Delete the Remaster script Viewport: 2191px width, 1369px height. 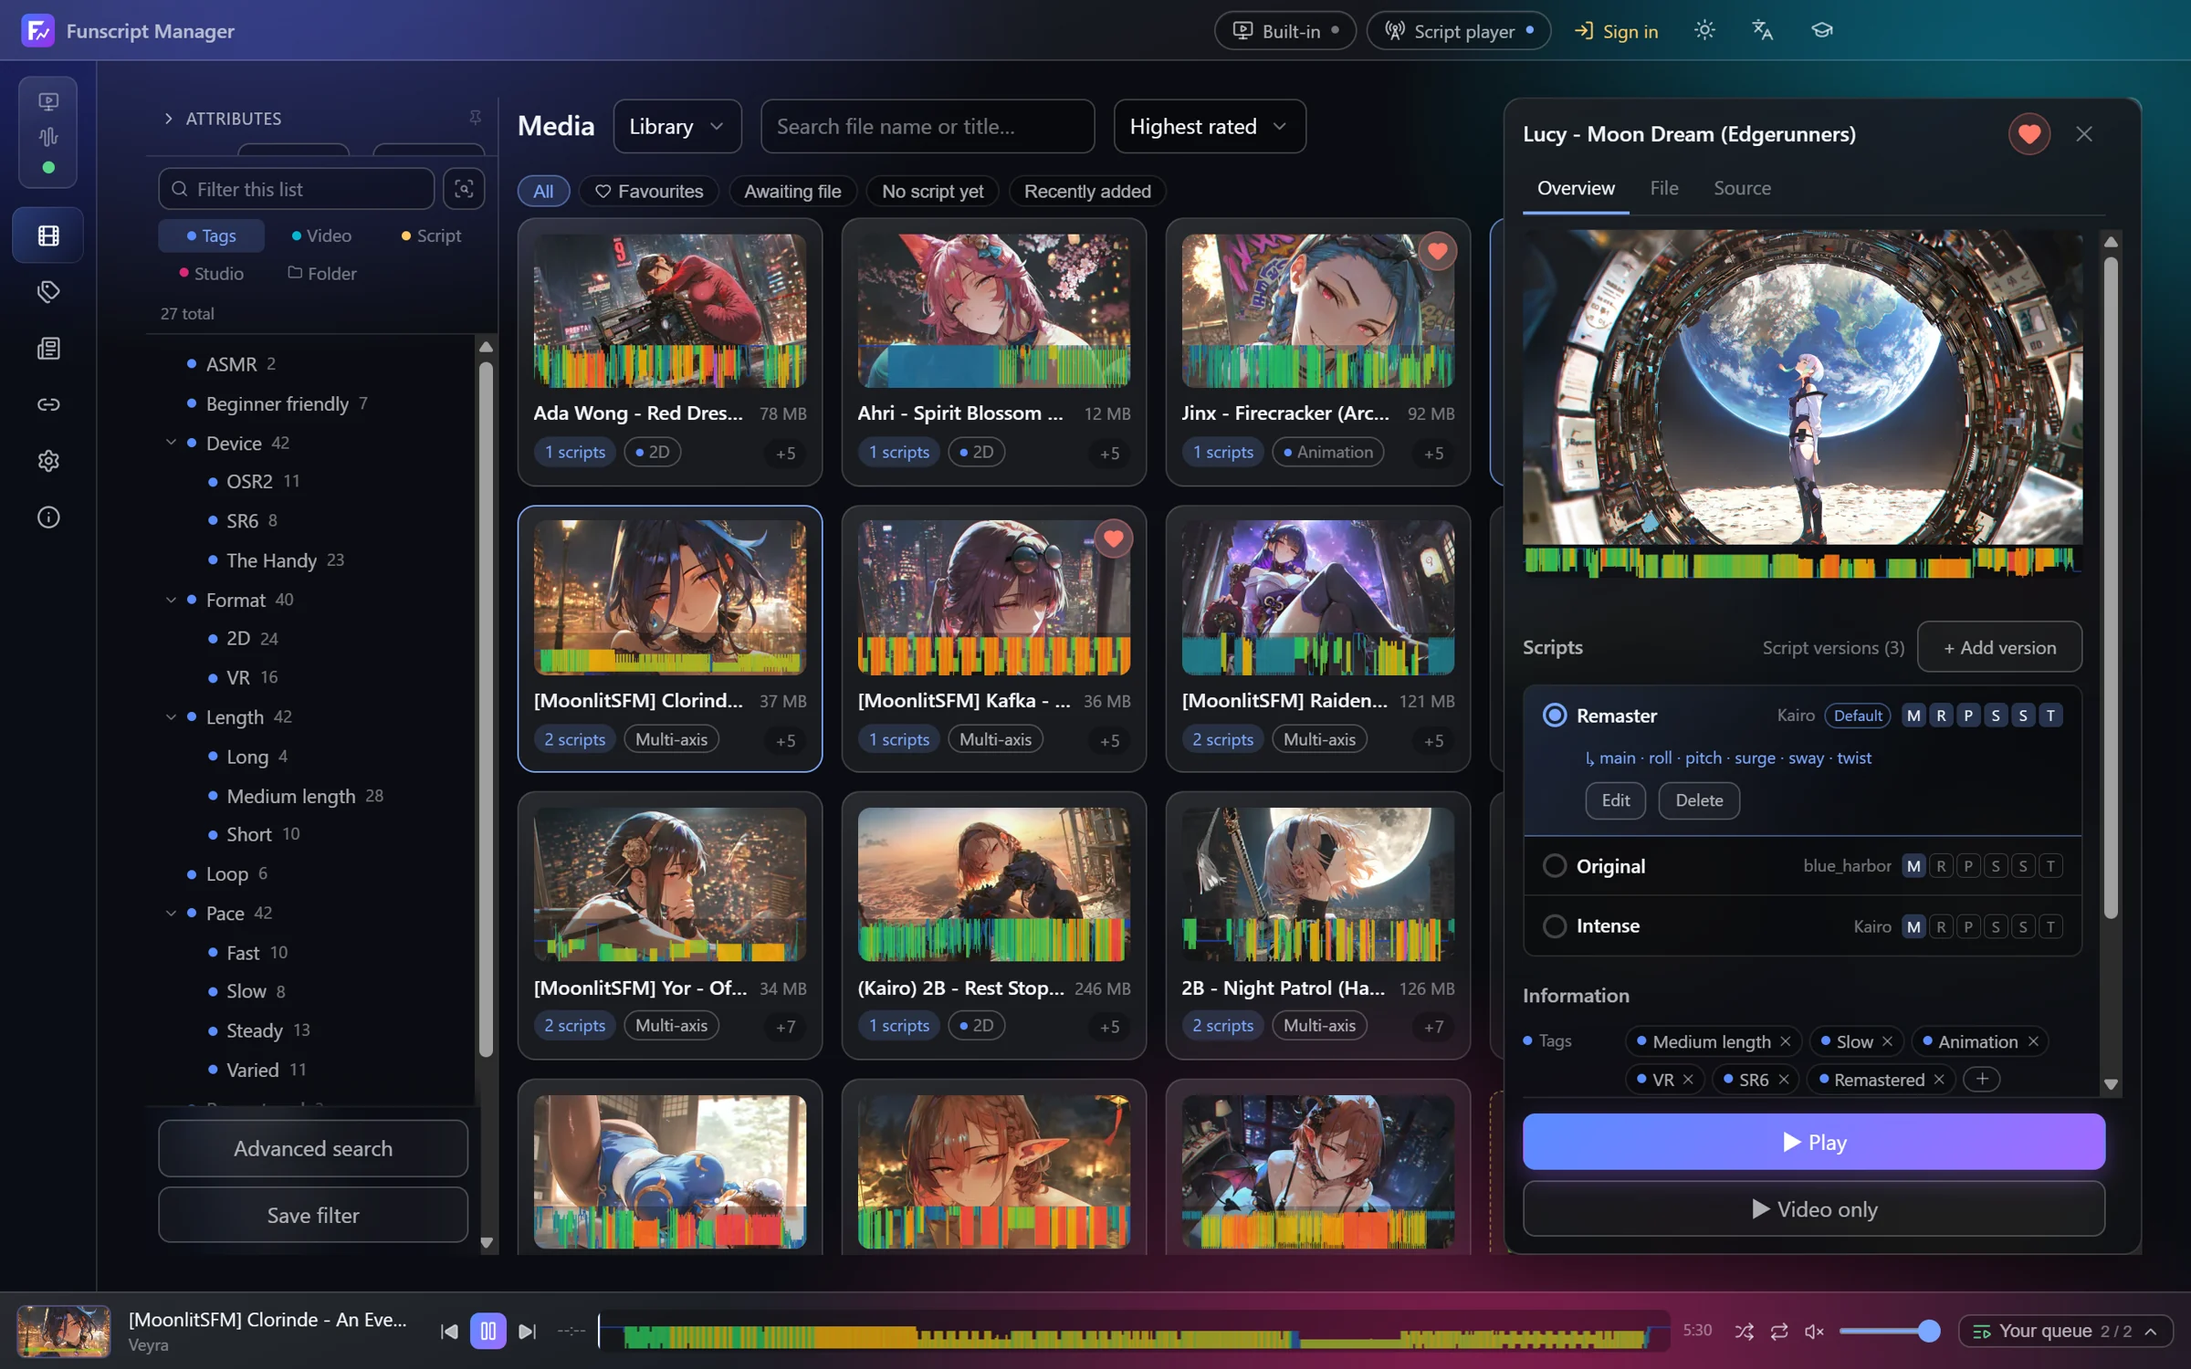[x=1699, y=800]
